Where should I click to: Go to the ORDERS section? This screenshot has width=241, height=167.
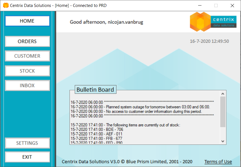point(27,41)
